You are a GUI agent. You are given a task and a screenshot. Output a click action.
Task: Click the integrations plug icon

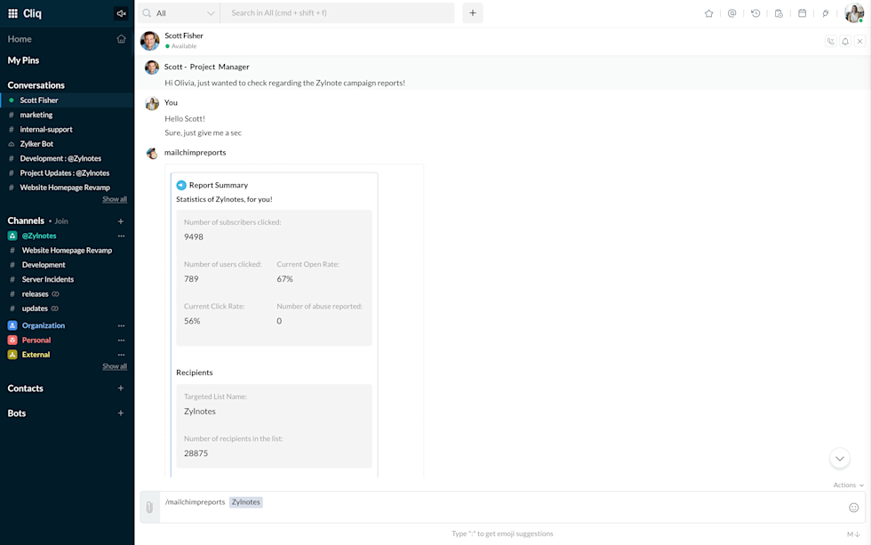coord(826,13)
